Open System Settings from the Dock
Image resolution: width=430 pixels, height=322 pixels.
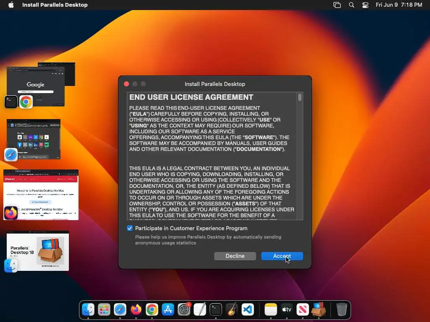(x=184, y=309)
